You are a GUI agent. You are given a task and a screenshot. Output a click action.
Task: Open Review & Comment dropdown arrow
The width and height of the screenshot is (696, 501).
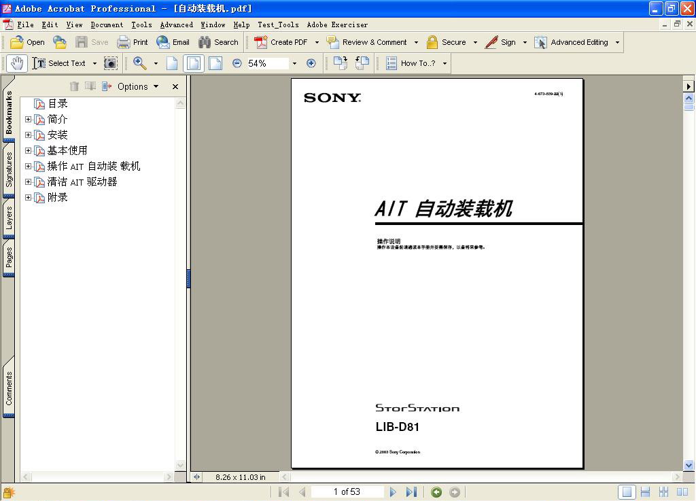[x=416, y=43]
